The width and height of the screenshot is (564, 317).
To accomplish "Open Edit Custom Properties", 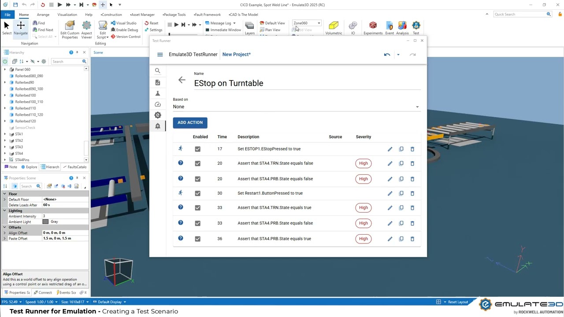I will [70, 30].
